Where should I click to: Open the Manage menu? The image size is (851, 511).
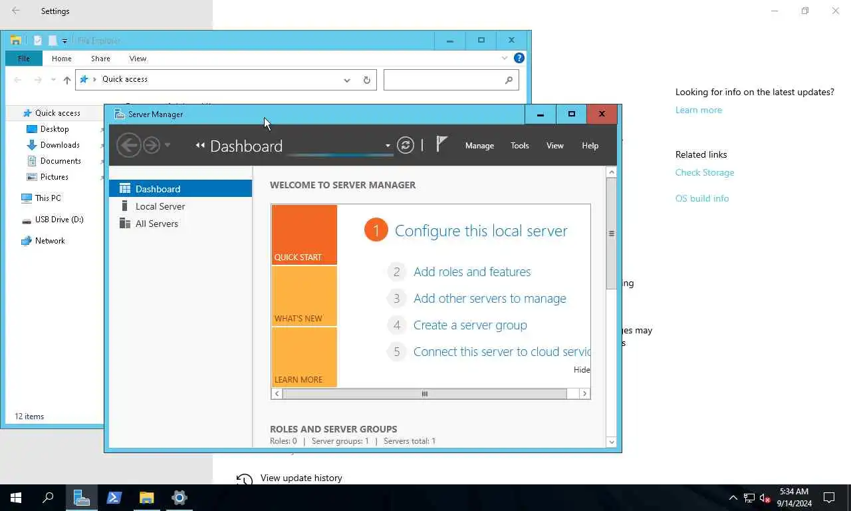[x=479, y=146]
